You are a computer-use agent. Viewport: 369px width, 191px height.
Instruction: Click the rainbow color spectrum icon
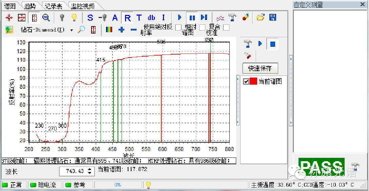[109, 30]
